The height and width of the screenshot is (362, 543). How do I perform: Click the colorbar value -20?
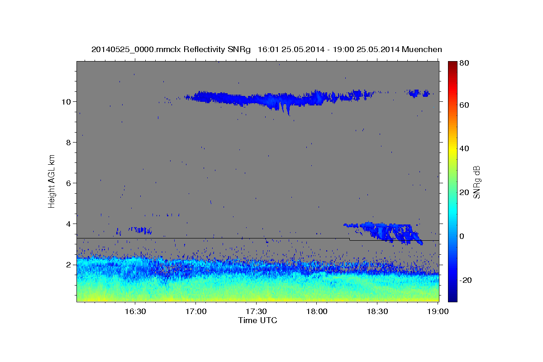pyautogui.click(x=465, y=280)
